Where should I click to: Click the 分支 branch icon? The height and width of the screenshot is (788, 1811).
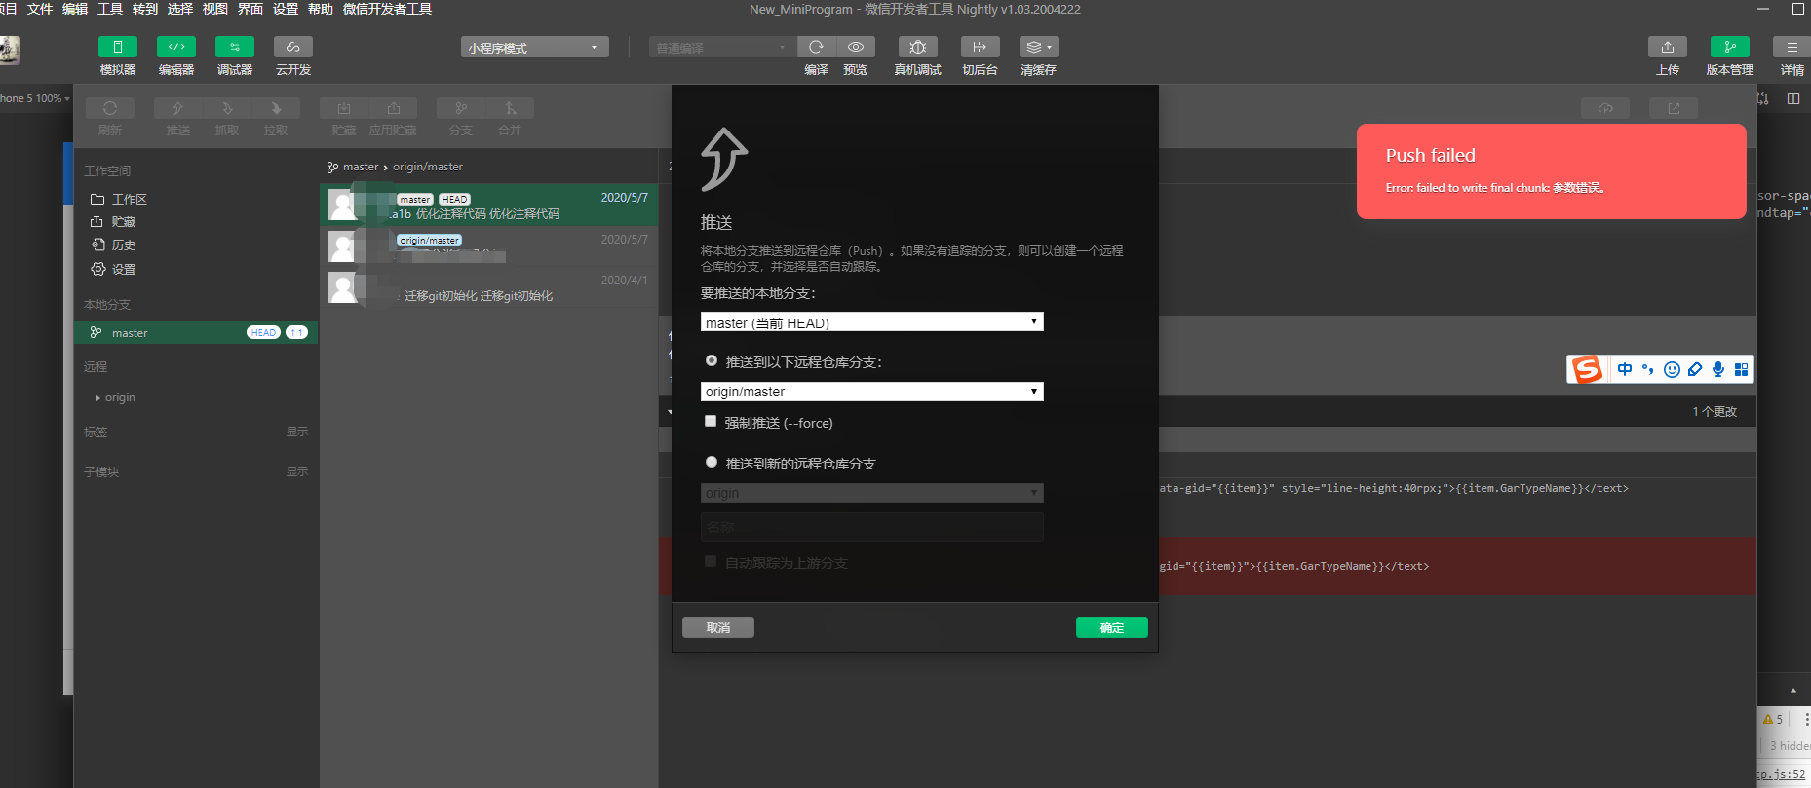pos(461,108)
